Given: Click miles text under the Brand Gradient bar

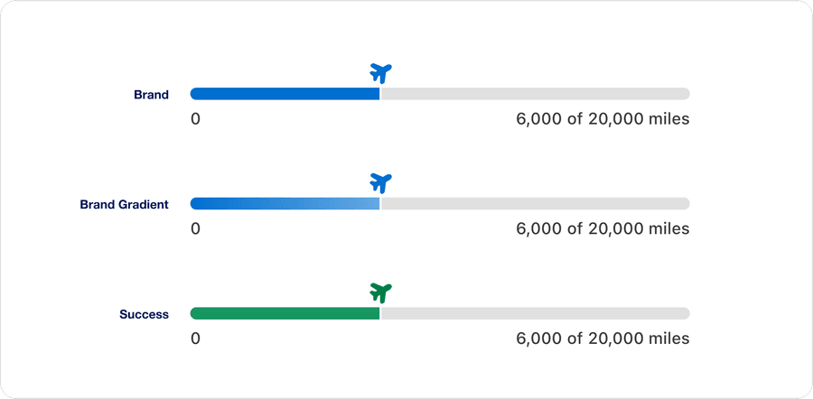Looking at the screenshot, I should (x=603, y=229).
